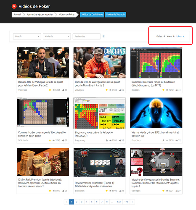Click star icon on Sunday Surprise card
The width and height of the screenshot is (196, 210).
tap(163, 191)
